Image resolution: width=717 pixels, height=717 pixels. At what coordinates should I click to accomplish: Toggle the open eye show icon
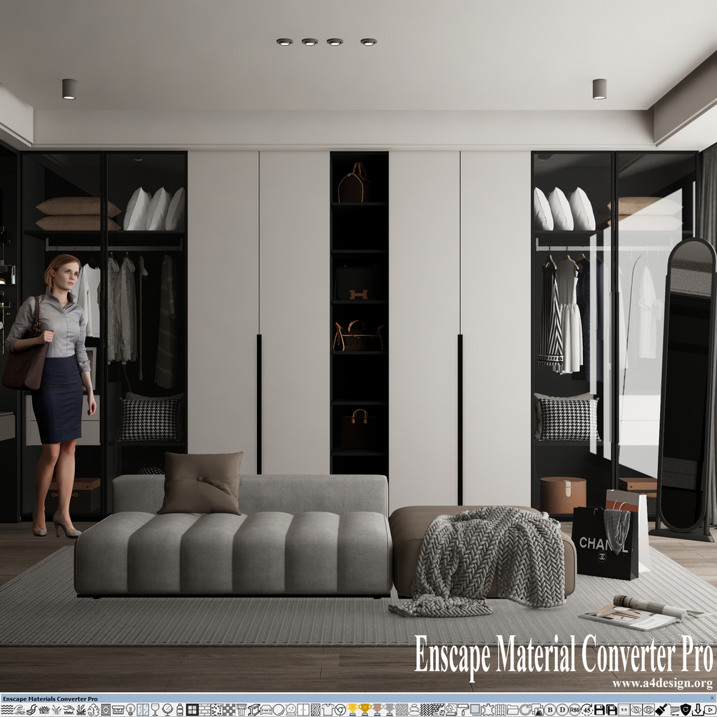[x=649, y=710]
